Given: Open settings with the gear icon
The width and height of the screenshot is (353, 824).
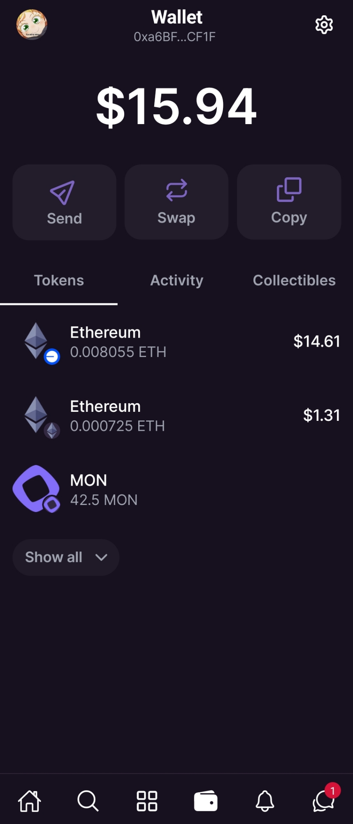Looking at the screenshot, I should point(324,25).
